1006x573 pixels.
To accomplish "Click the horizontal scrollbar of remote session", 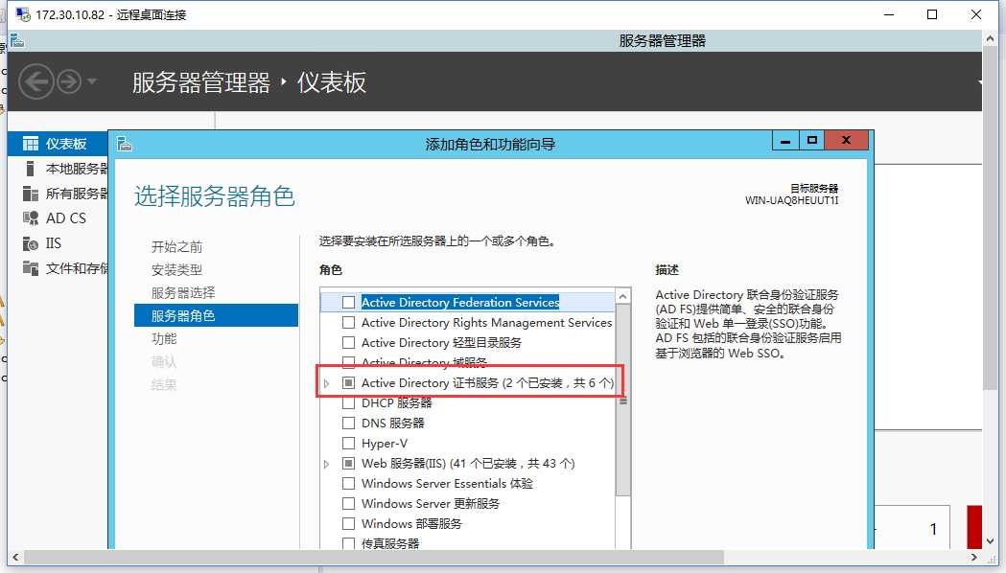I will [374, 557].
